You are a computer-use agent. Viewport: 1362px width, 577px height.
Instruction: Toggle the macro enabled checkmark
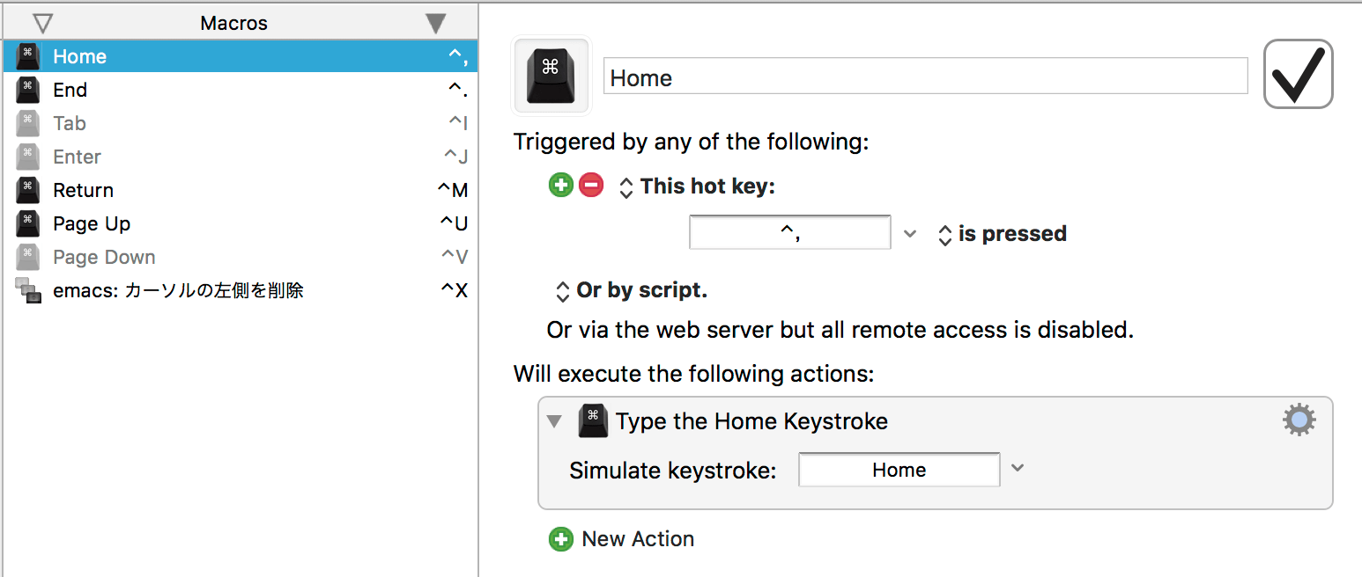coord(1299,74)
